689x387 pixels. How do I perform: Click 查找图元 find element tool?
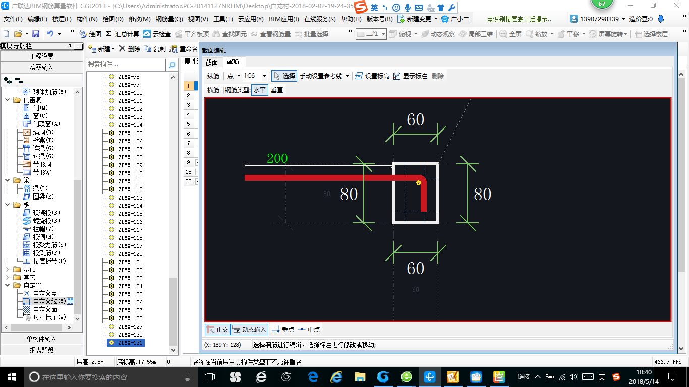point(230,34)
